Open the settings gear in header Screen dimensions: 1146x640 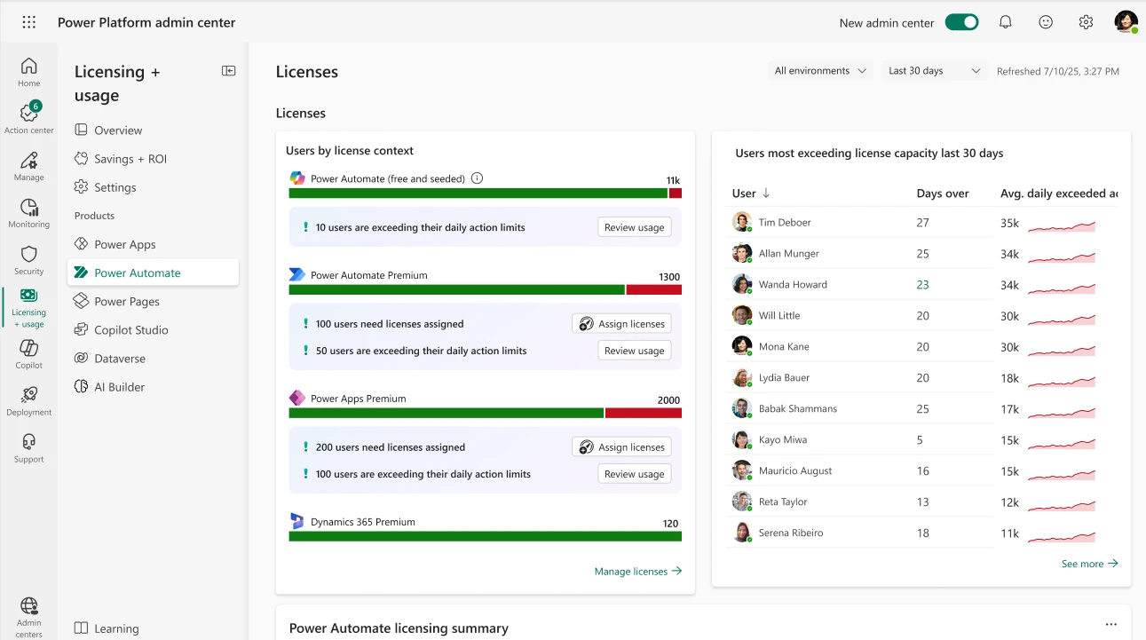click(x=1086, y=22)
